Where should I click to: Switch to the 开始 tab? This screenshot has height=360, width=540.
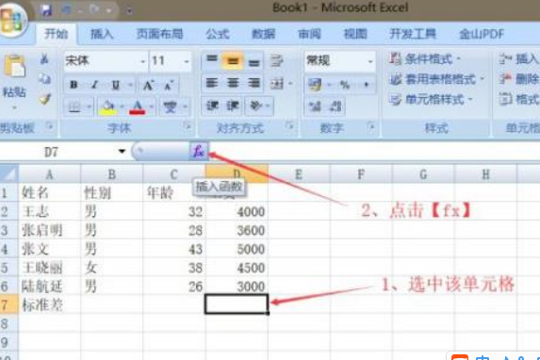tap(56, 34)
